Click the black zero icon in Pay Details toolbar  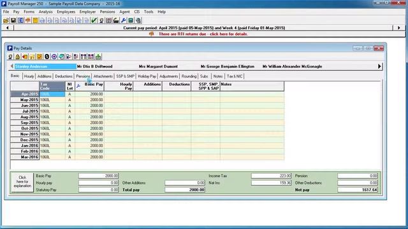click(x=47, y=57)
